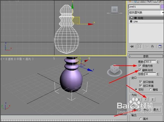The height and width of the screenshot is (122, 164).
Task: Click Make Unique icon below the stack
Action: click(x=147, y=46)
